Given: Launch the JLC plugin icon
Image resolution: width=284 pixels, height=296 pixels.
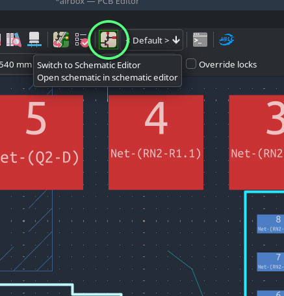Looking at the screenshot, I should click(226, 40).
